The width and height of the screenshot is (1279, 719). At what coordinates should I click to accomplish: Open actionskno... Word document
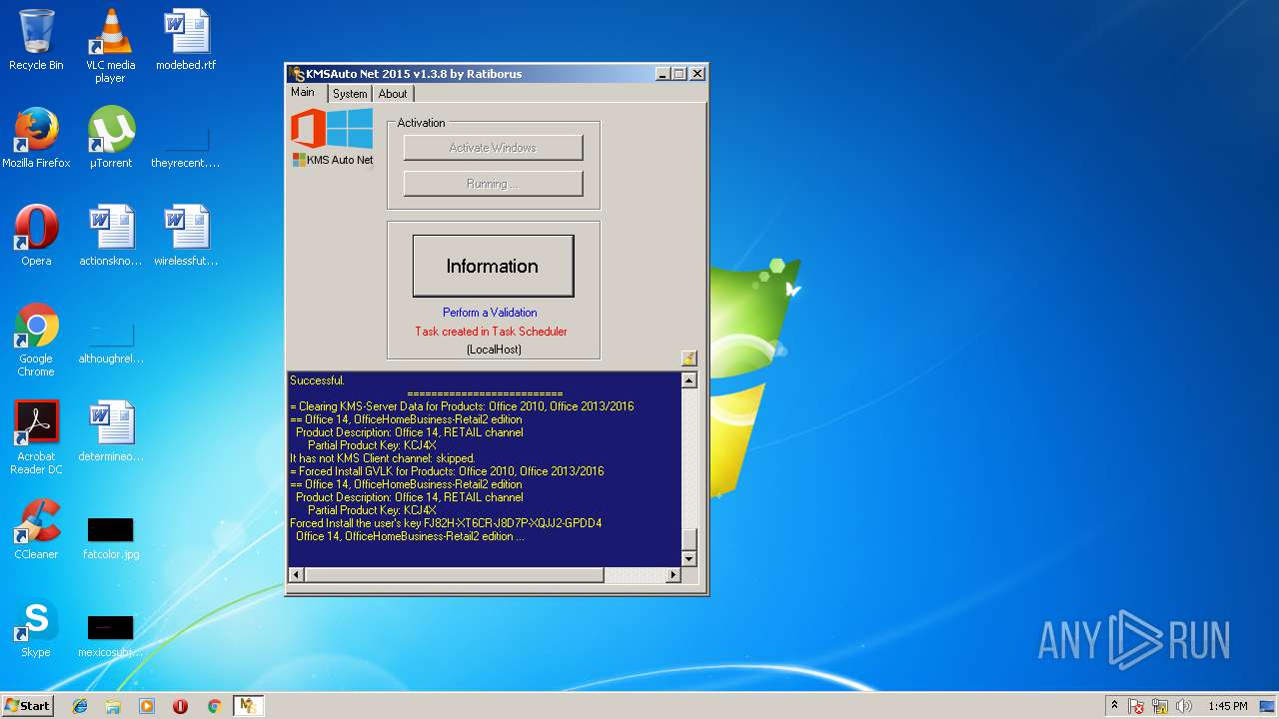(x=111, y=236)
